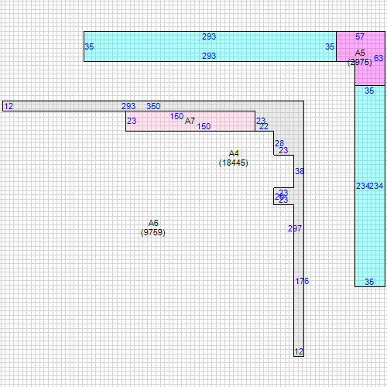Click the 293 label beside 350
387x387 pixels.
tap(128, 106)
